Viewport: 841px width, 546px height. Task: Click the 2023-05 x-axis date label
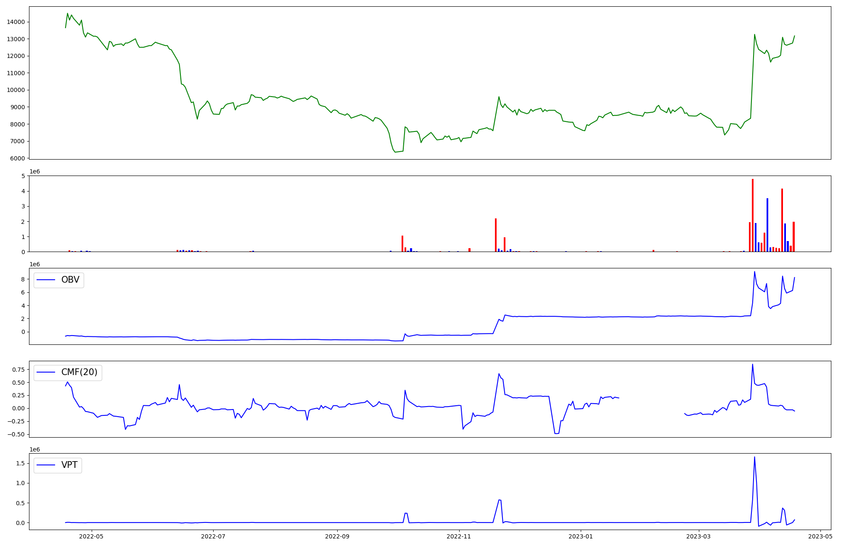[x=820, y=536]
